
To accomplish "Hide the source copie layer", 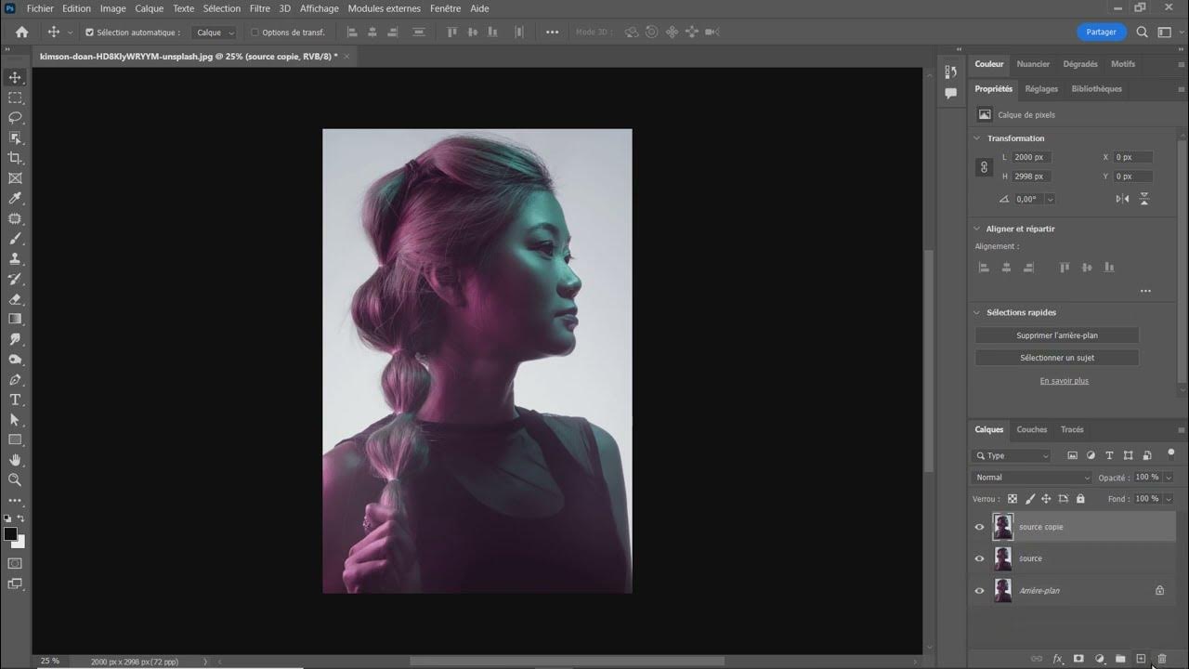I will [x=979, y=527].
